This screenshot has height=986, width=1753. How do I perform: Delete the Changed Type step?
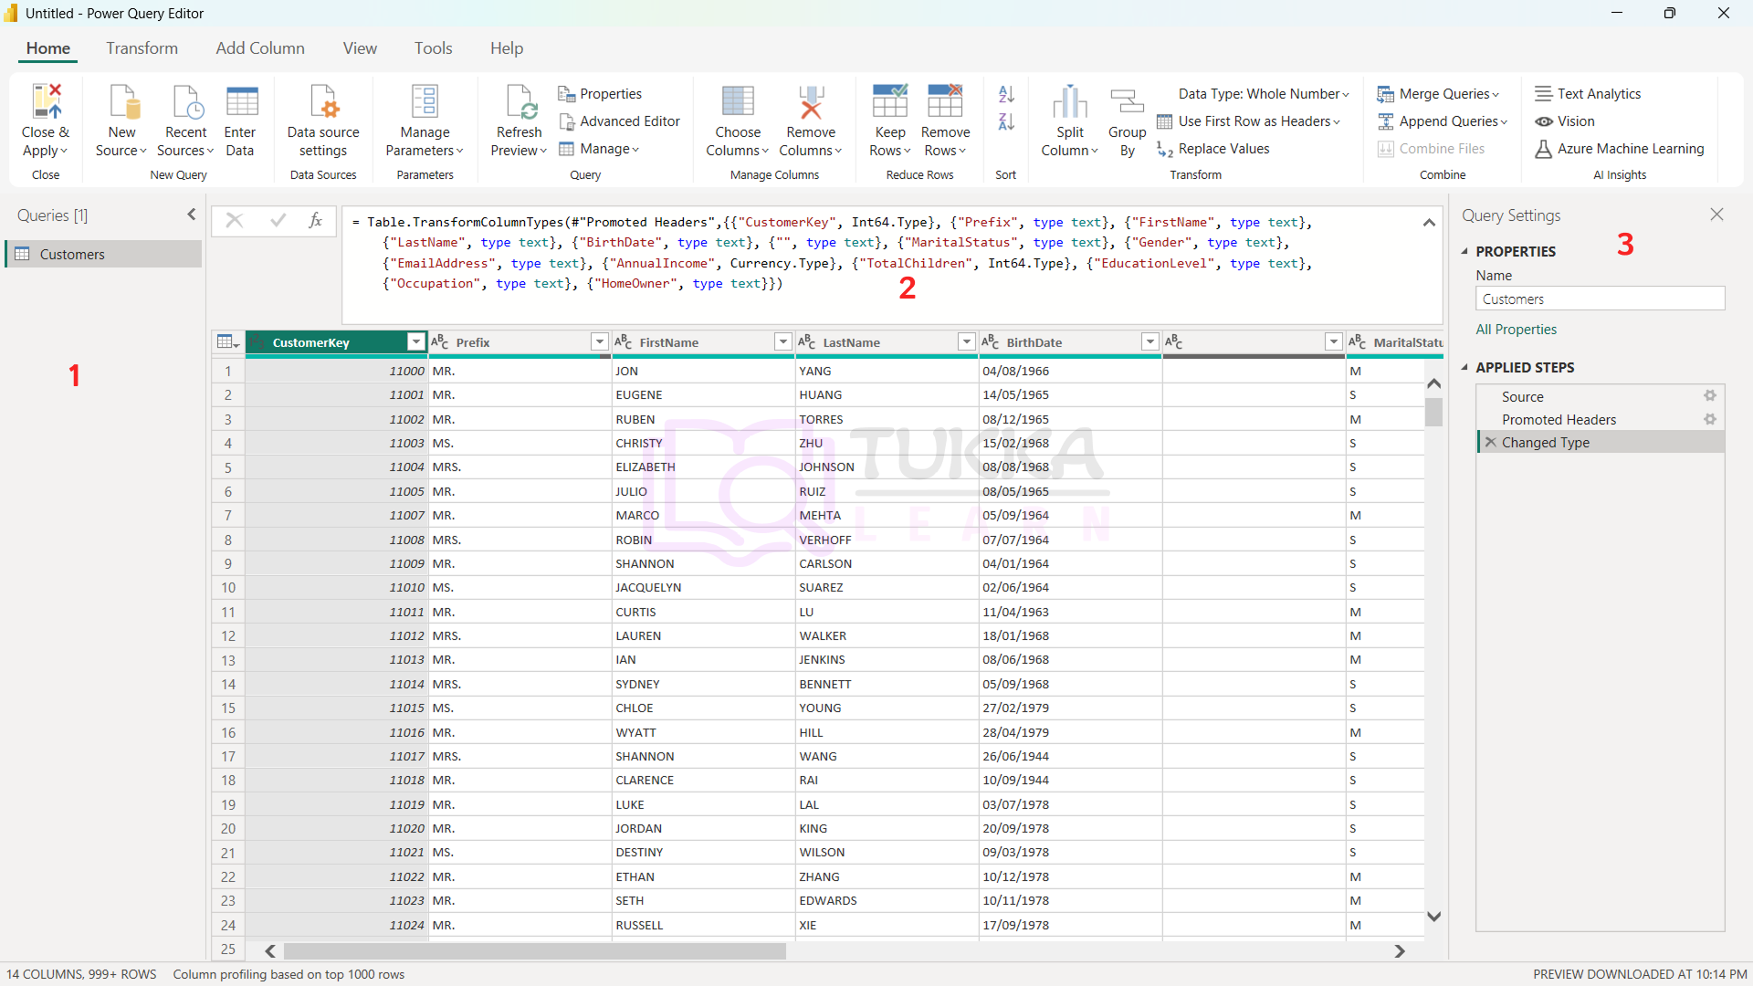(x=1490, y=442)
